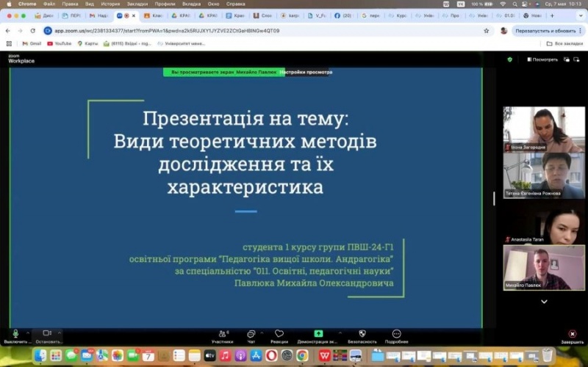The image size is (588, 367).
Task: Stop video using the camera button
Action: tap(47, 334)
